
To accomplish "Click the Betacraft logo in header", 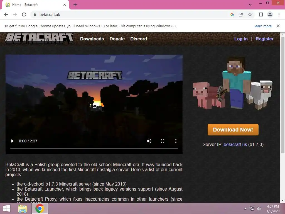I will tap(39, 38).
